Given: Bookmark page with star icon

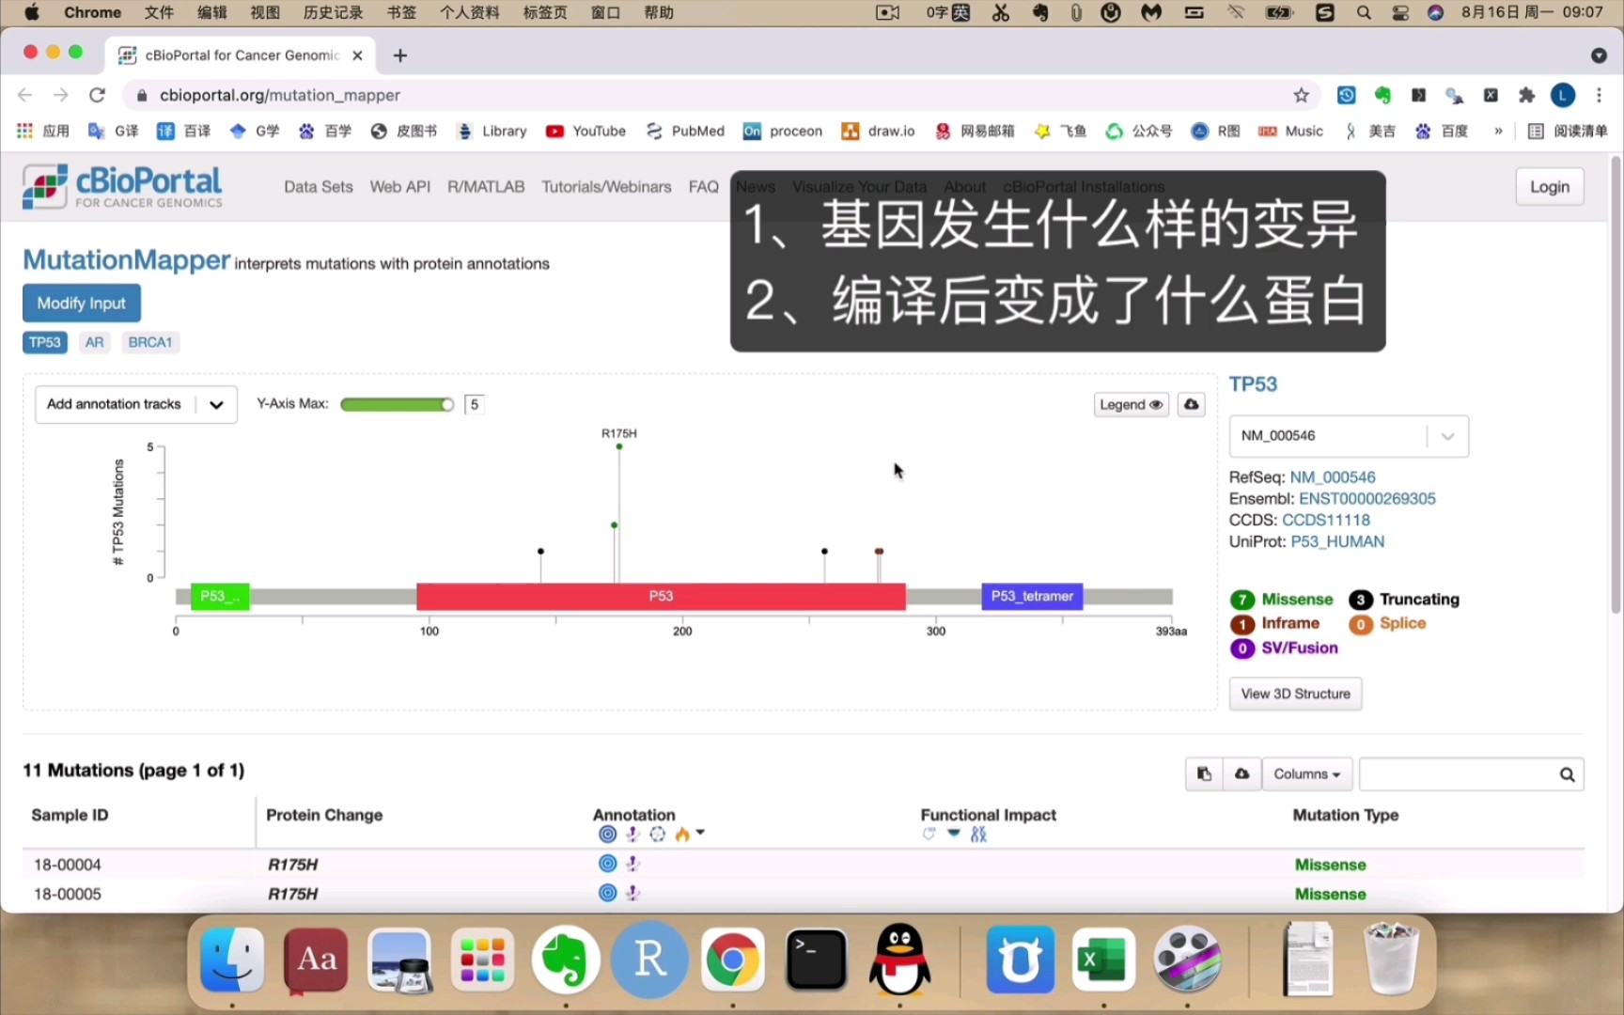Looking at the screenshot, I should (x=1301, y=95).
